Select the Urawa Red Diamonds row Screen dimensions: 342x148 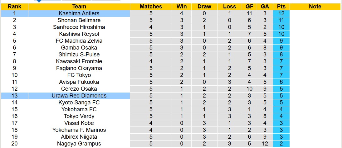(x=79, y=96)
